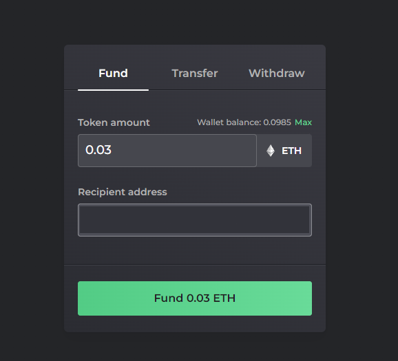Click the Ethereum diamond logo icon
Image resolution: width=398 pixels, height=361 pixels.
(x=271, y=151)
